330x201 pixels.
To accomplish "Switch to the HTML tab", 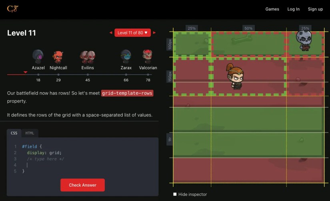I will click(30, 133).
